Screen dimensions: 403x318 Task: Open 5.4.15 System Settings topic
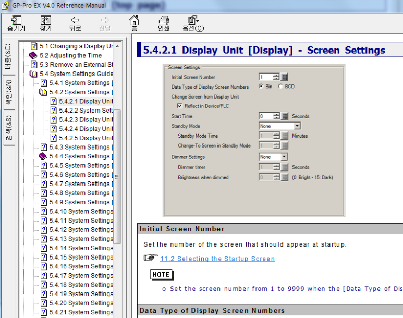point(81,258)
